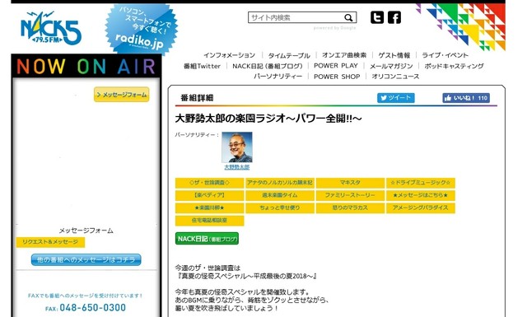The height and width of the screenshot is (317, 527).
Task: Open ちょっと幸せ便り corner
Action: pyautogui.click(x=280, y=208)
